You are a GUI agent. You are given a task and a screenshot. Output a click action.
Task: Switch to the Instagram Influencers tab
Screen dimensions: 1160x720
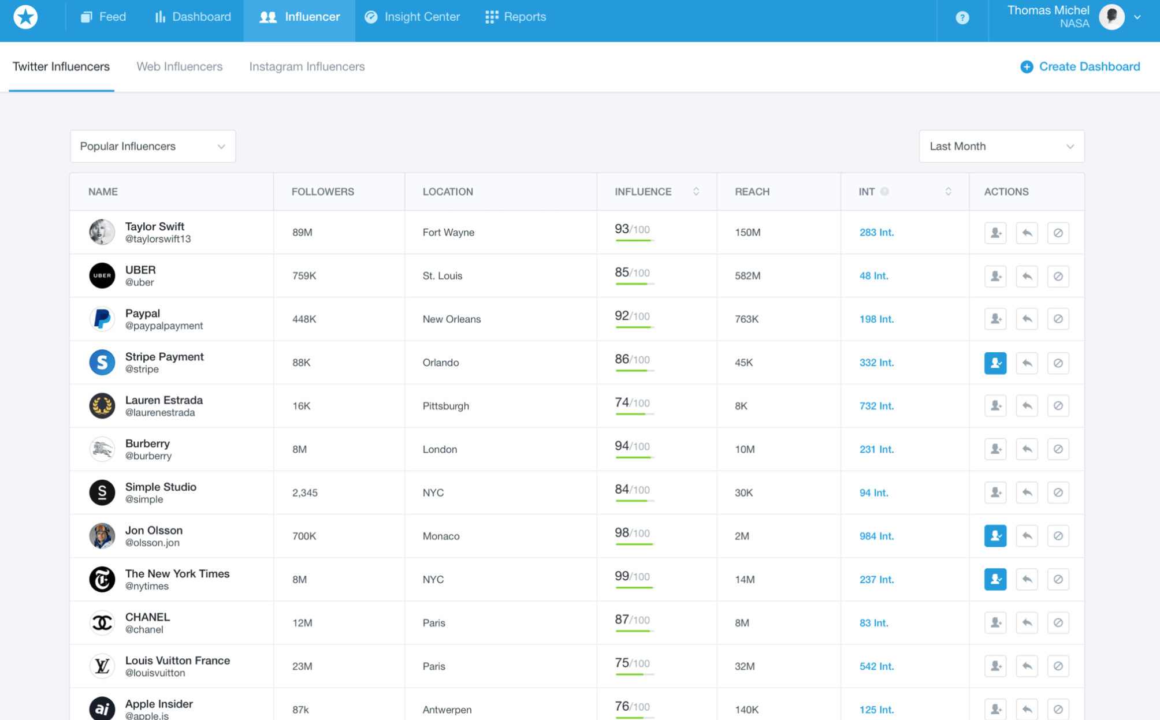tap(306, 65)
